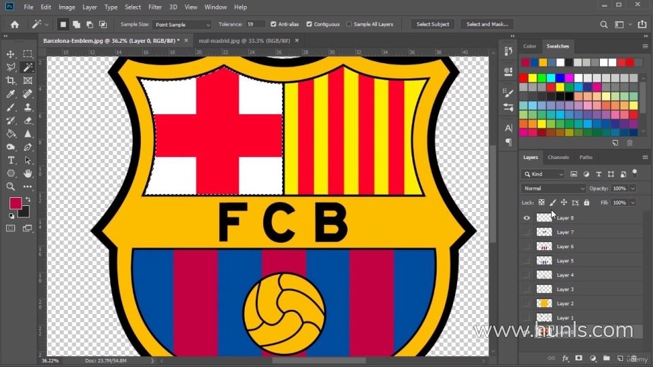Select the Zoom tool

point(11,186)
